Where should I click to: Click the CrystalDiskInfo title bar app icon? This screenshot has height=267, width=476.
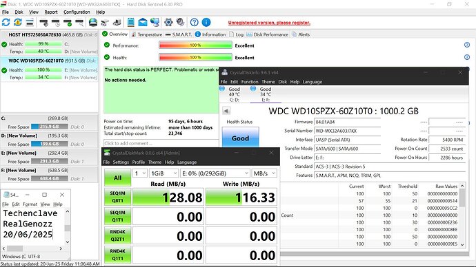[225, 72]
